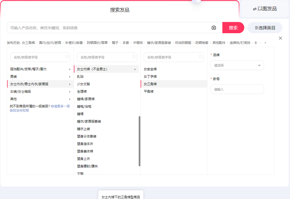Select the 睡袍/浴袍 subcategory
Viewport: 290px width, 199px height.
click(x=106, y=107)
